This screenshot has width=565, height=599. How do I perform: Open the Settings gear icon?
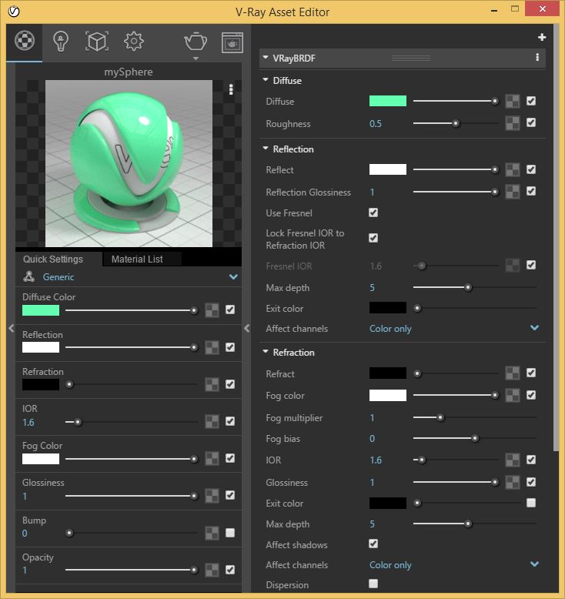coord(134,42)
